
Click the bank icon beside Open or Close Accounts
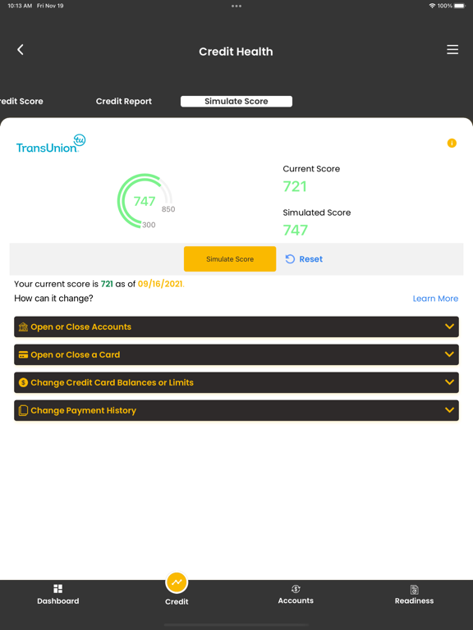23,326
